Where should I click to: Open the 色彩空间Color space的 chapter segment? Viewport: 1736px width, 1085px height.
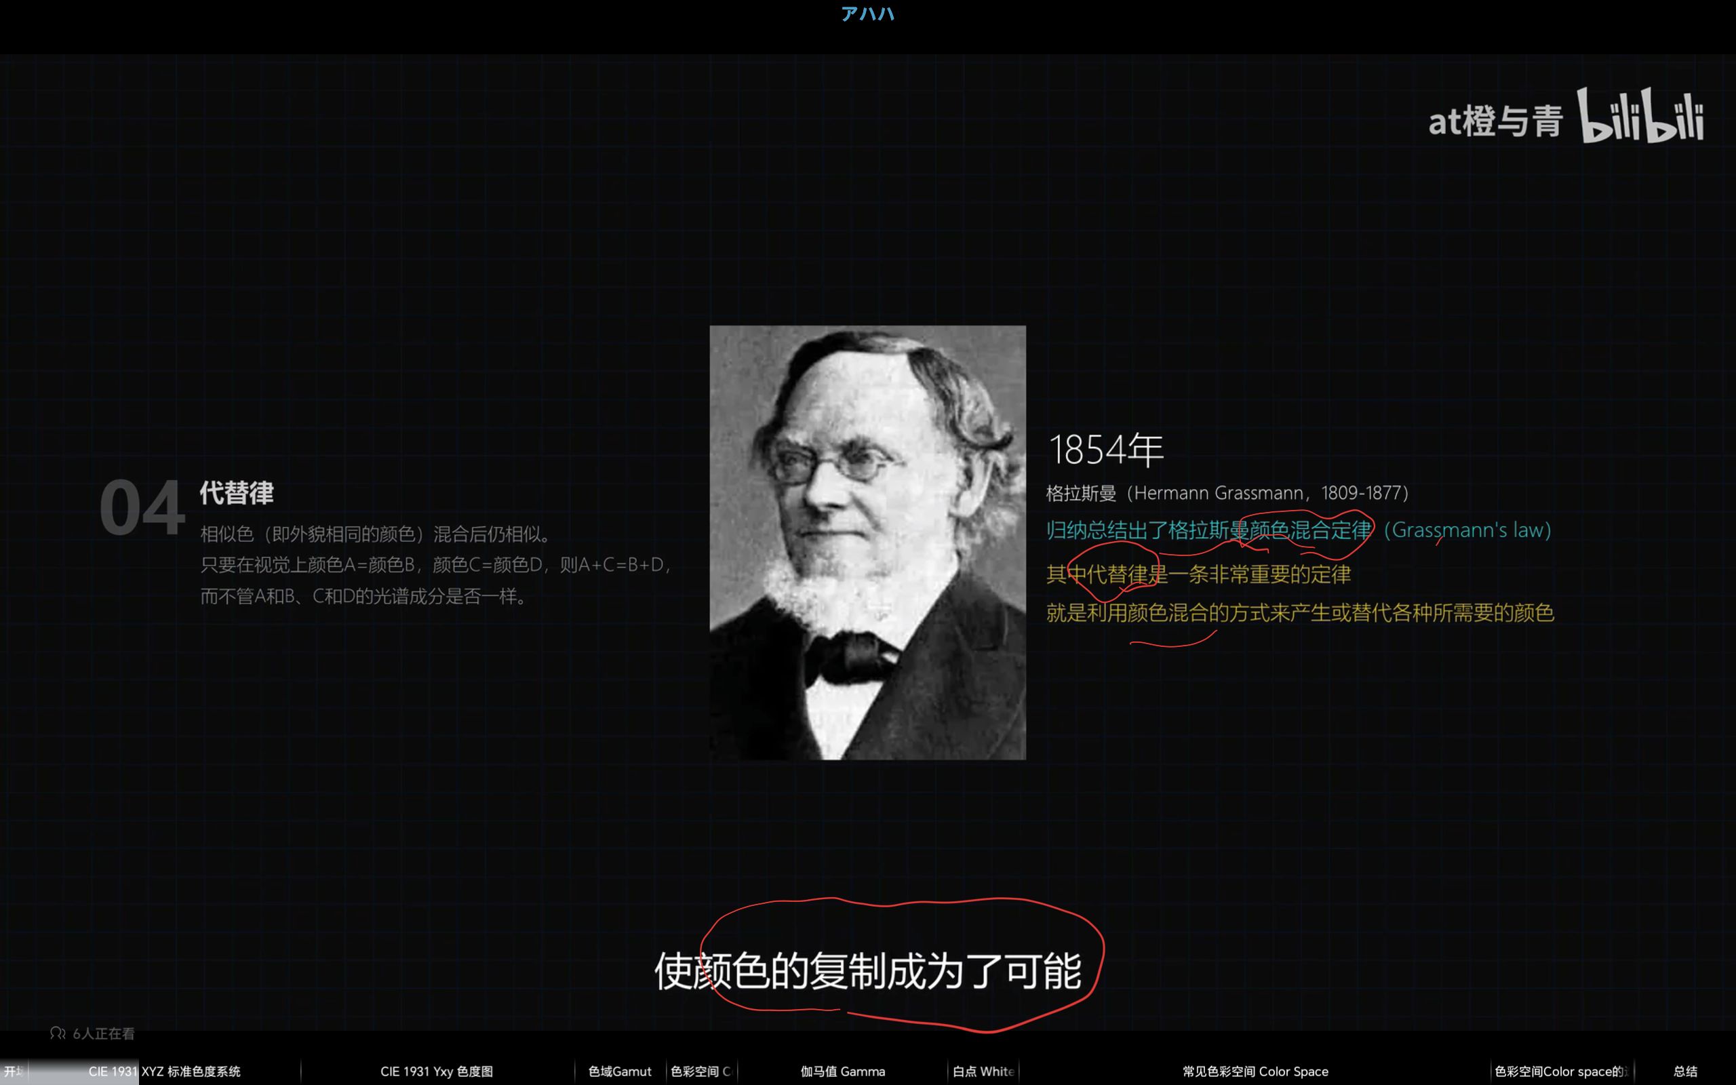(1560, 1071)
